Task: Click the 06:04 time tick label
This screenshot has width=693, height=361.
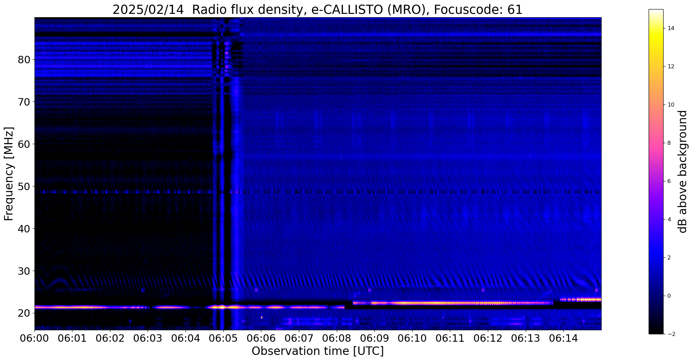Action: [x=186, y=338]
